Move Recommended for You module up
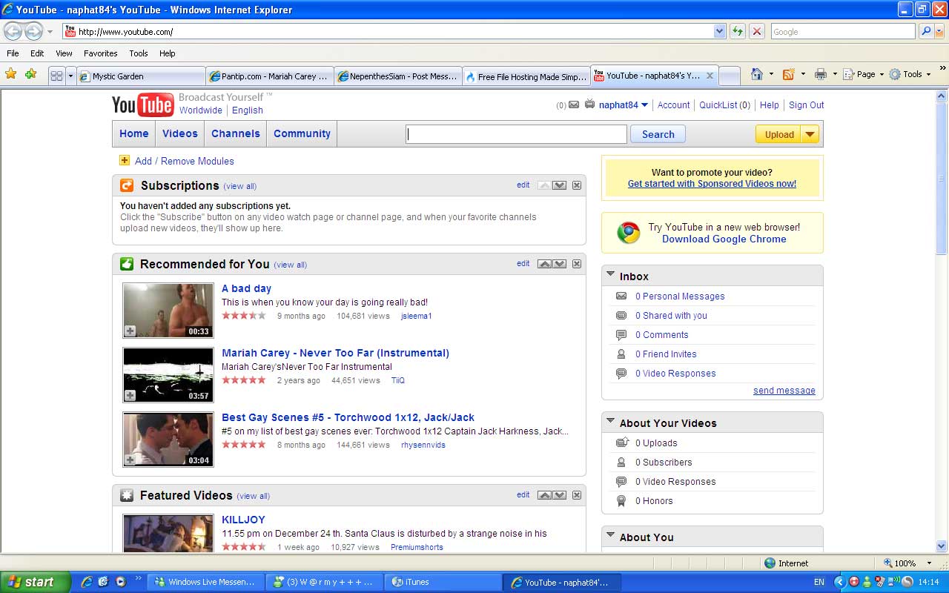 (544, 264)
